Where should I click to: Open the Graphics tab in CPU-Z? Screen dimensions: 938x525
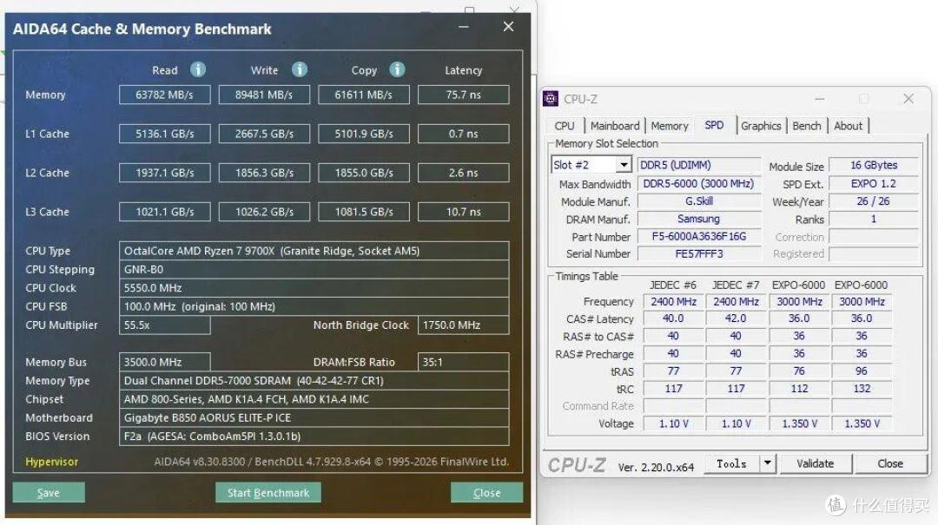pyautogui.click(x=761, y=126)
